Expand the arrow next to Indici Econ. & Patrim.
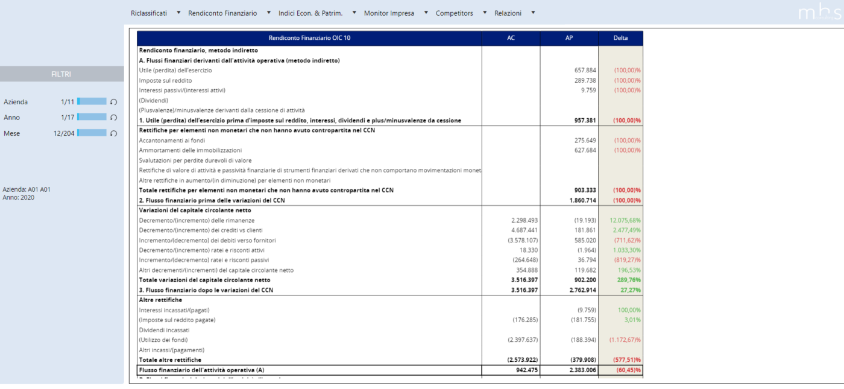 pyautogui.click(x=354, y=13)
